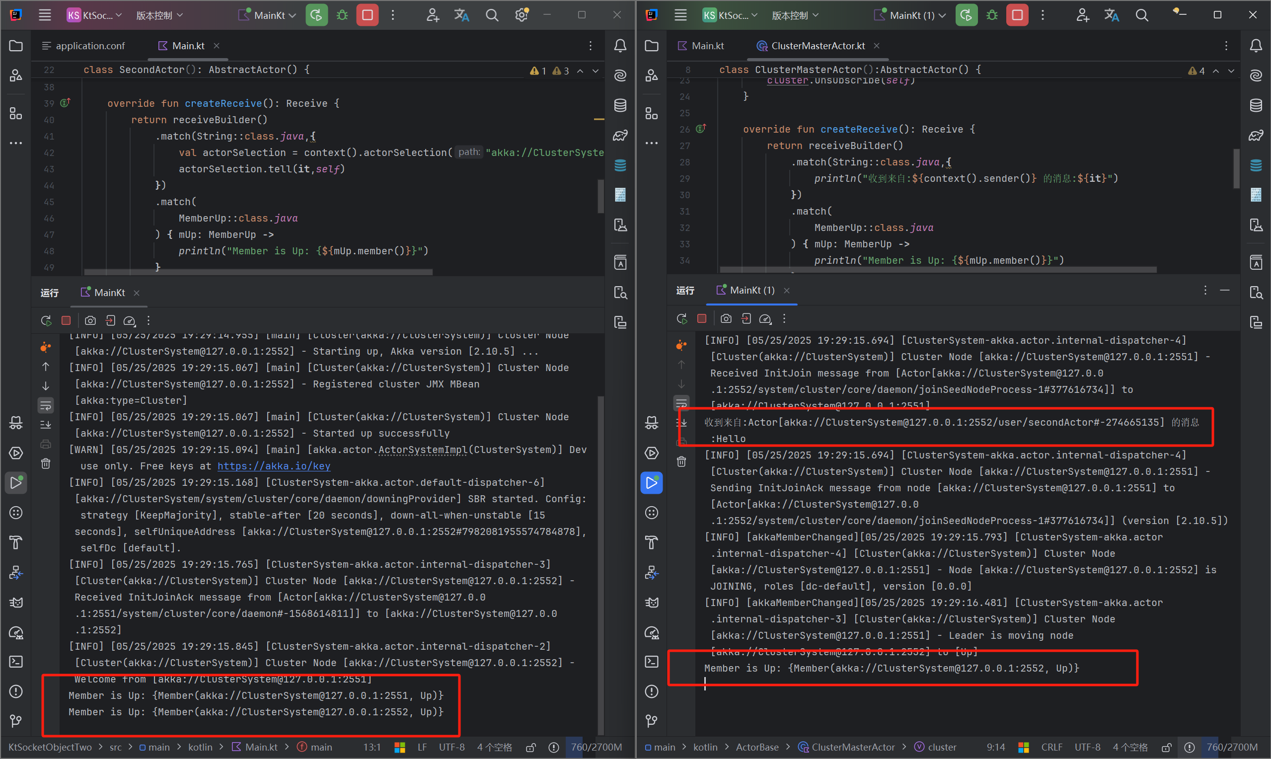Screen dimensions: 1271x759
Task: Click vertical scrollbar of left run console
Action: 601,565
